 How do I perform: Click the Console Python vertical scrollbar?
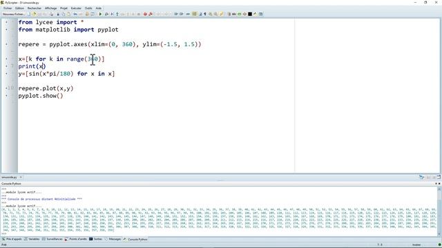439,211
